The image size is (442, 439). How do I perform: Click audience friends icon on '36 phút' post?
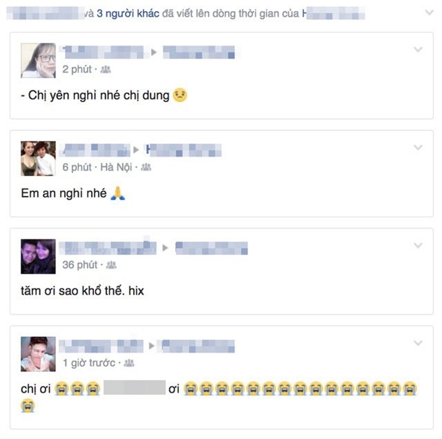pos(111,265)
